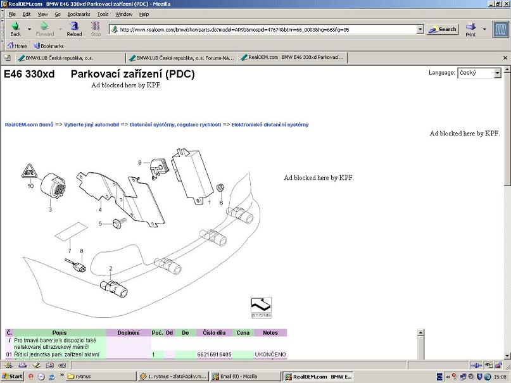Open a new tab with tab-bar button
The height and width of the screenshot is (383, 511).
(x=7, y=58)
